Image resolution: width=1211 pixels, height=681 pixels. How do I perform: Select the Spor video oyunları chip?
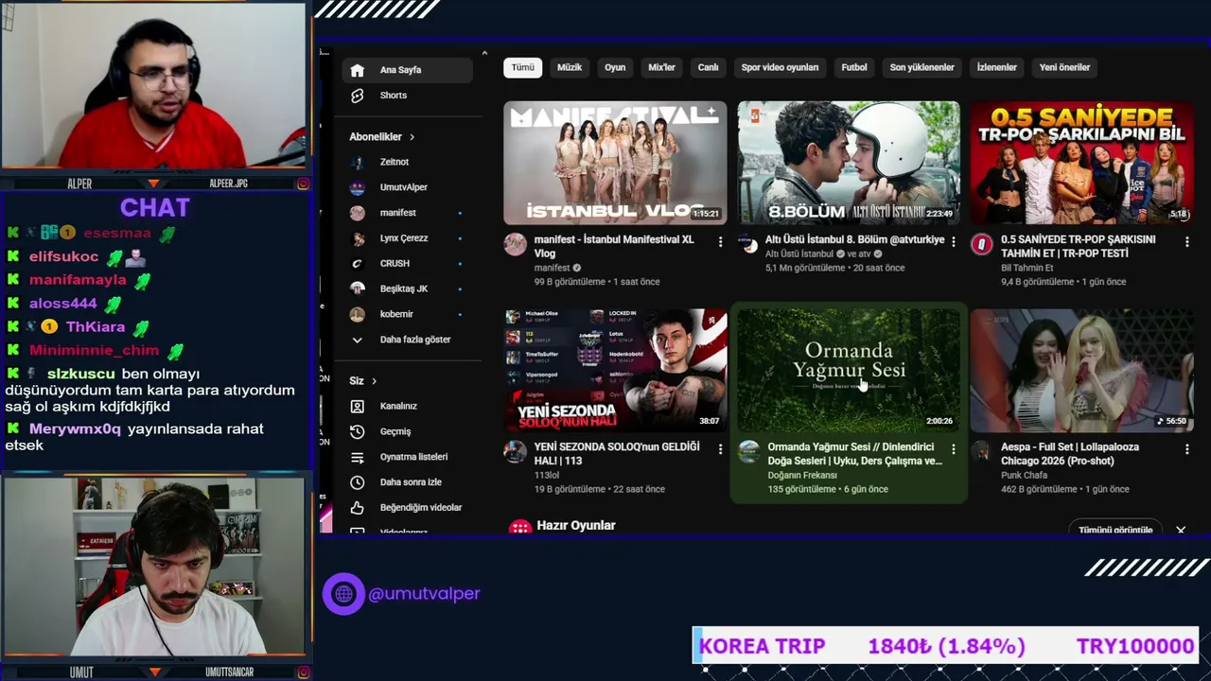(780, 67)
